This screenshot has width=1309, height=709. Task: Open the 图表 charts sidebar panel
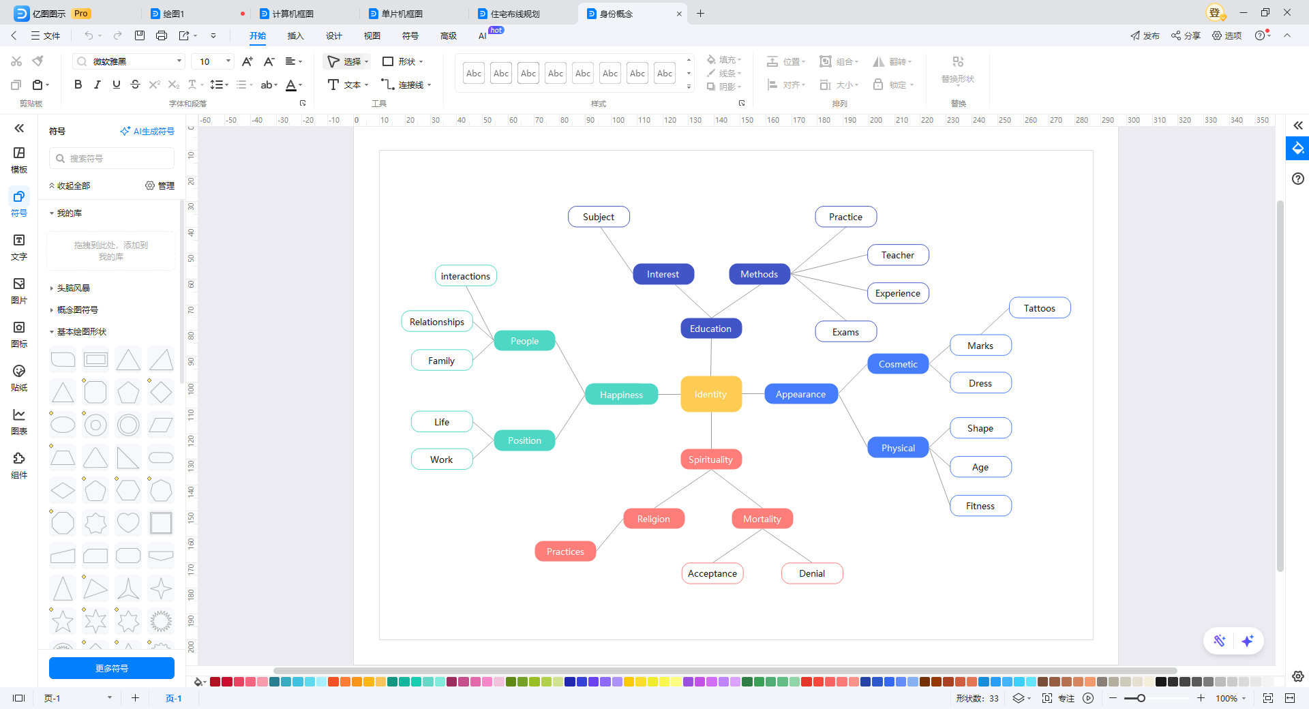pos(19,422)
